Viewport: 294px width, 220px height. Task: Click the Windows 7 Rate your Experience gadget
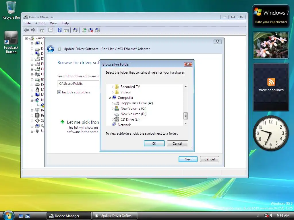pyautogui.click(x=271, y=16)
